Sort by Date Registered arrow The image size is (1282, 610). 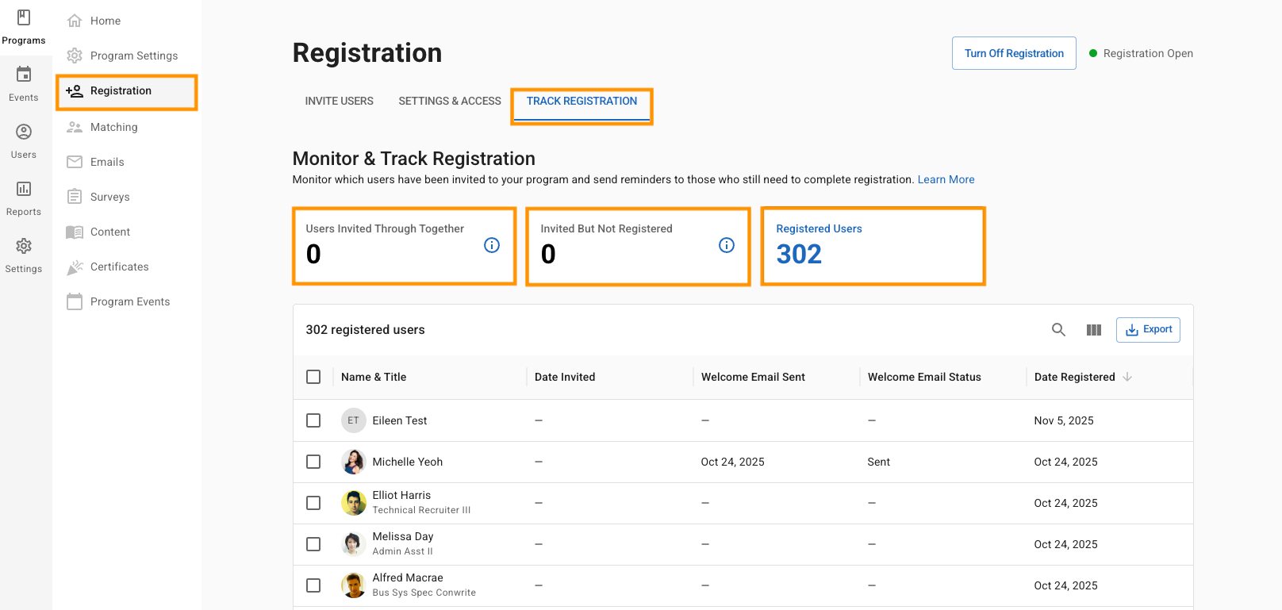[1127, 377]
